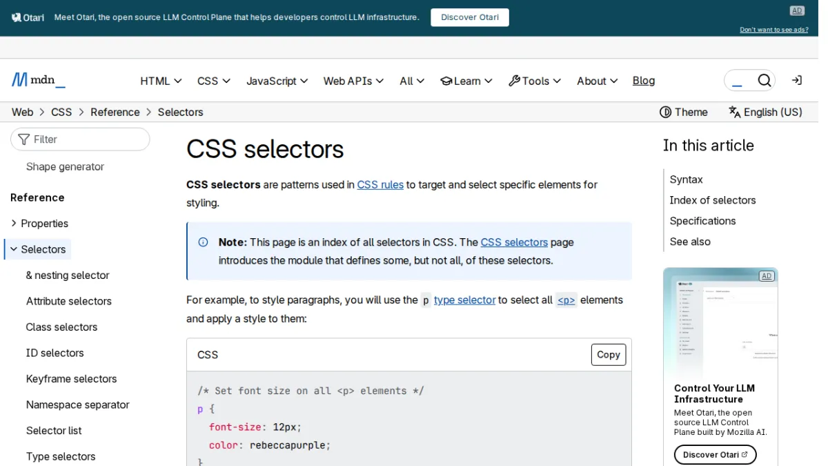Click the AD badge in the top banner
The width and height of the screenshot is (828, 466).
click(797, 10)
